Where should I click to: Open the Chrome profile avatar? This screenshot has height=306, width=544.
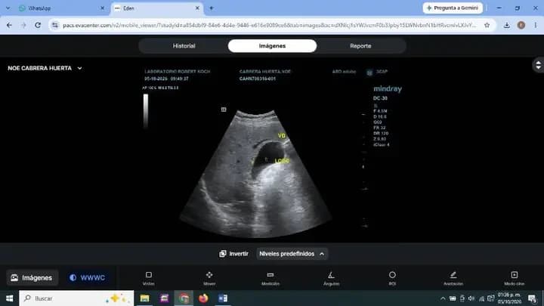(x=521, y=25)
